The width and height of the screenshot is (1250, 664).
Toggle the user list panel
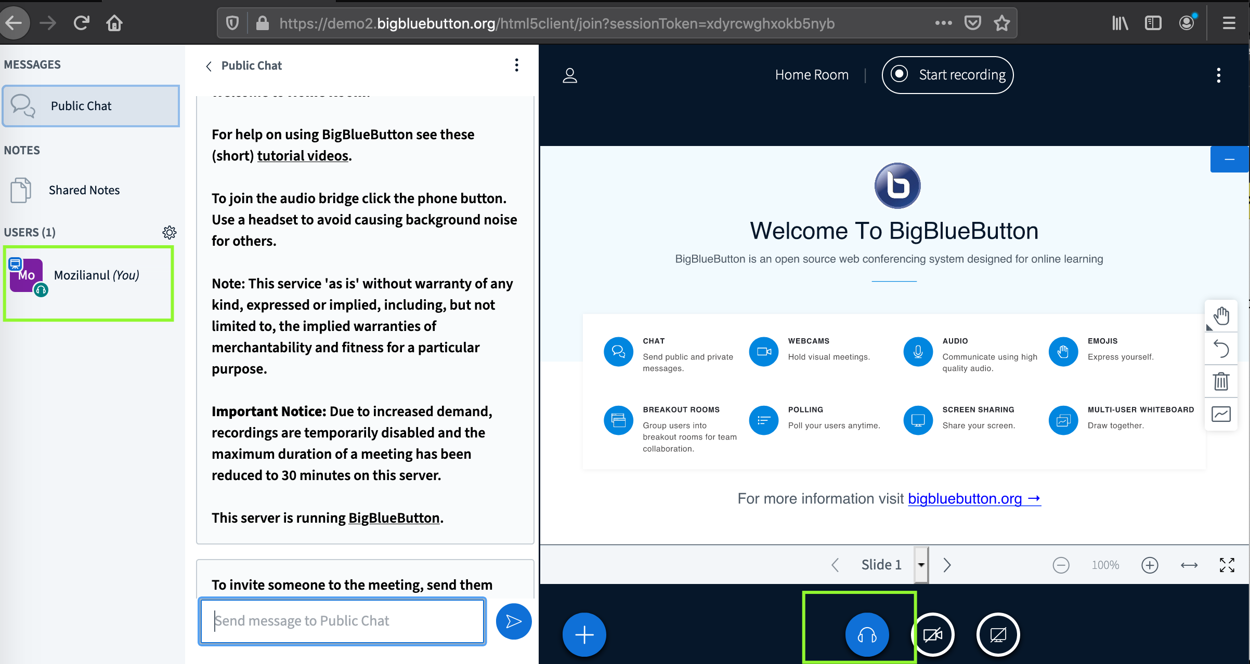(x=570, y=75)
